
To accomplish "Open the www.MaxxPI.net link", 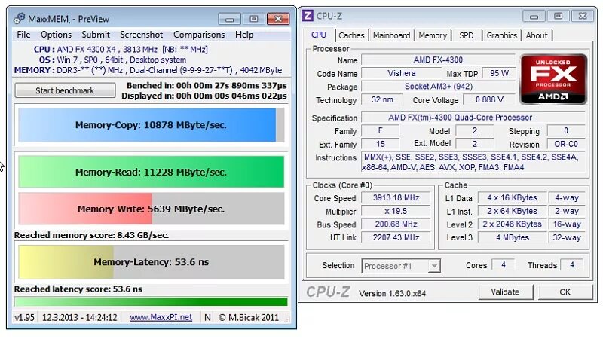I will click(x=161, y=317).
